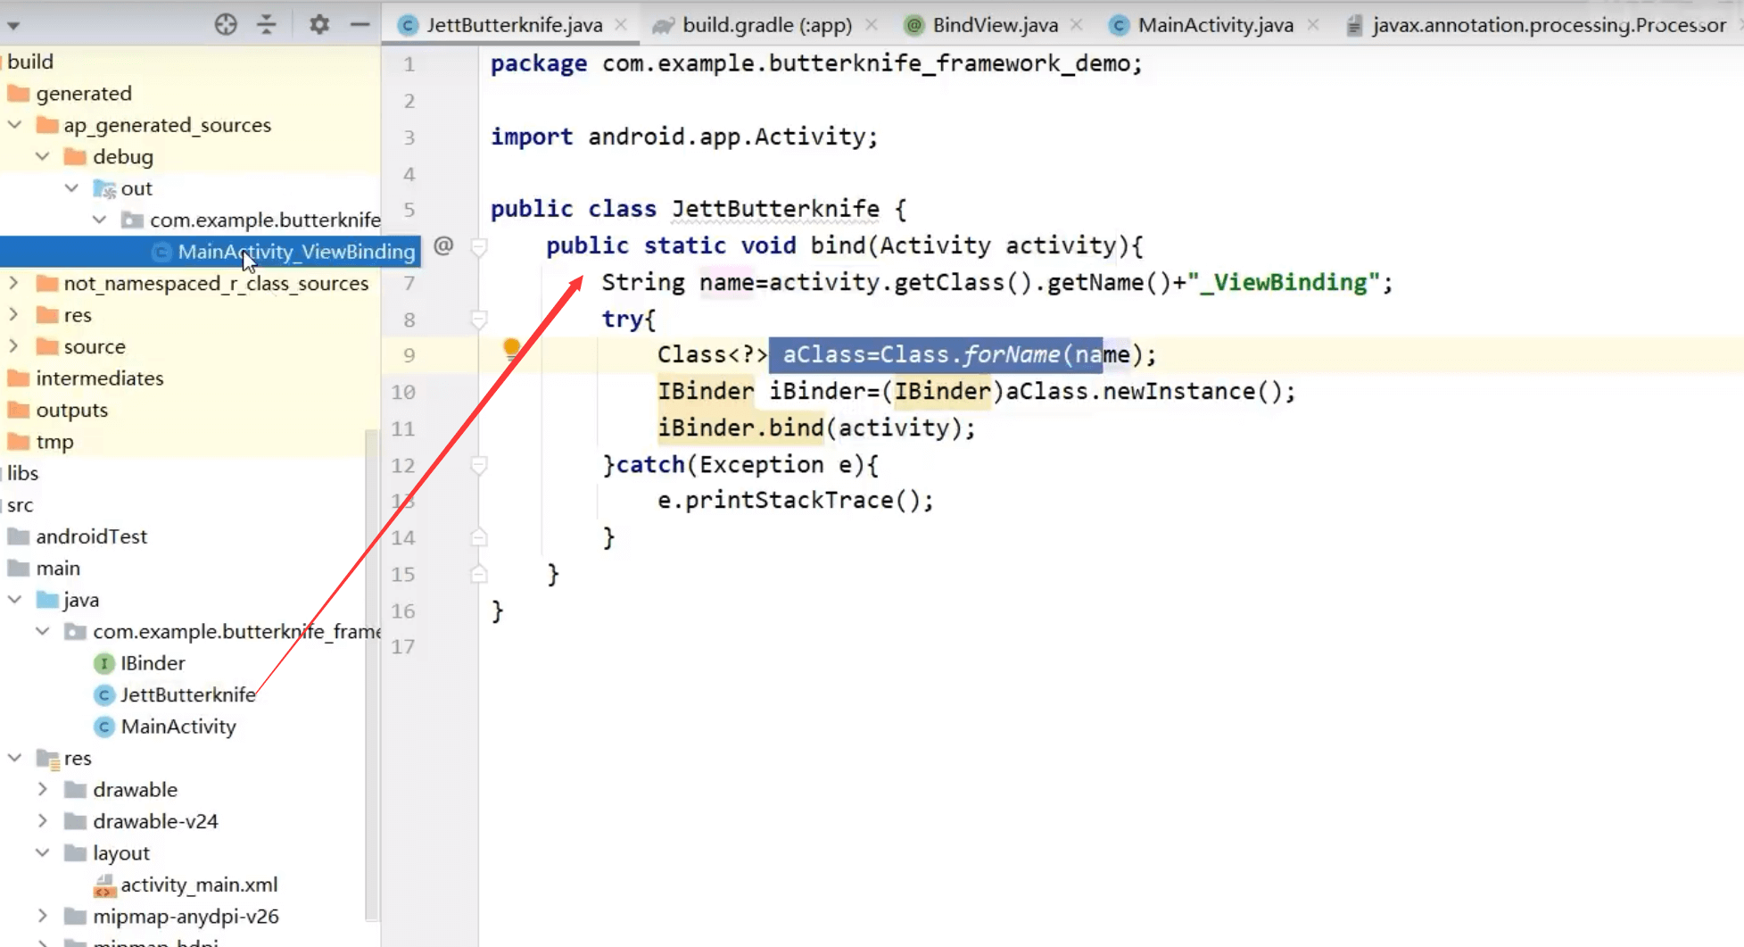This screenshot has height=947, width=1744.
Task: Close the BindView.java tab
Action: [1077, 25]
